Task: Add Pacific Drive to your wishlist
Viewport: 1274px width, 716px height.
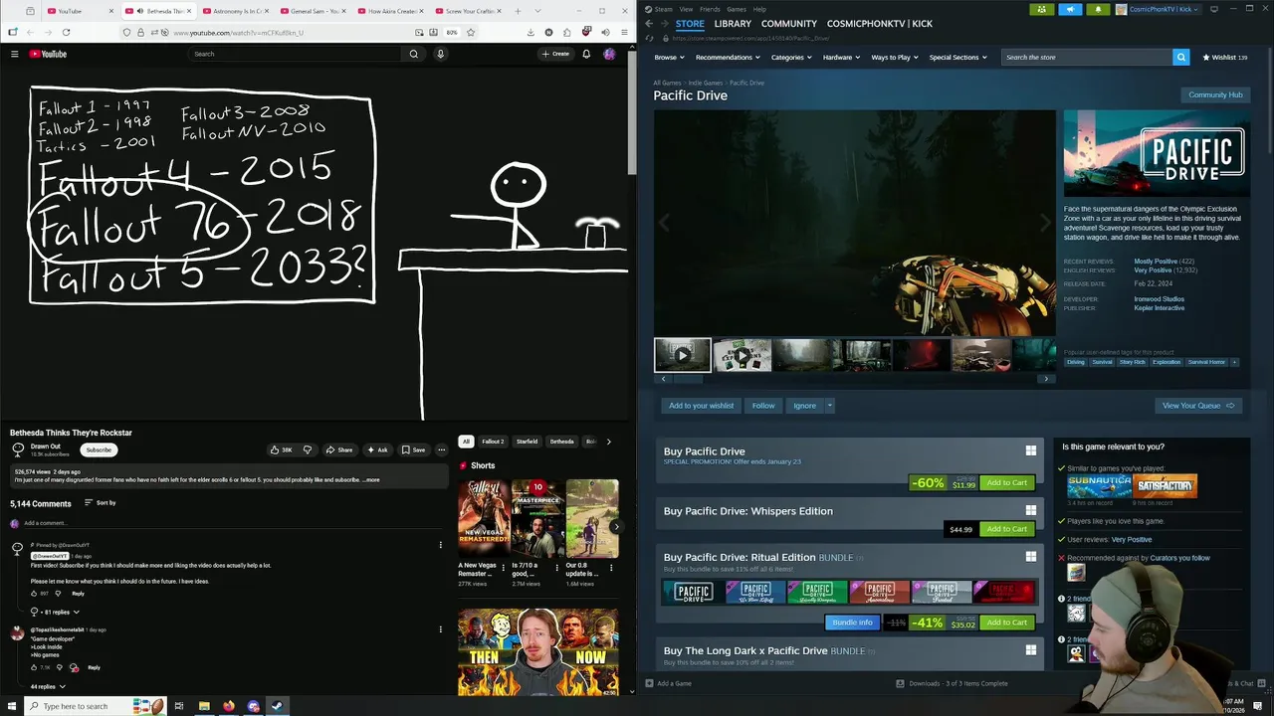Action: 701,406
